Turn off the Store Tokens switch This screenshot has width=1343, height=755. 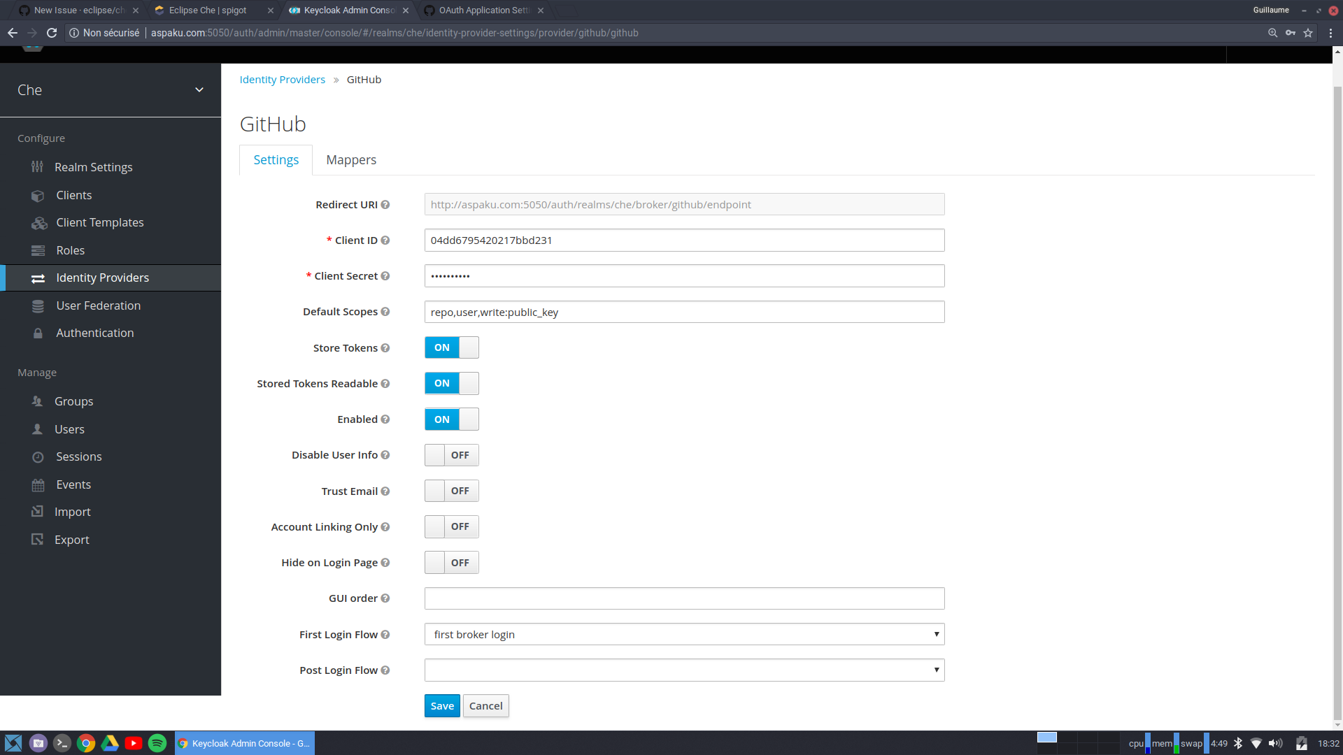[x=451, y=347]
